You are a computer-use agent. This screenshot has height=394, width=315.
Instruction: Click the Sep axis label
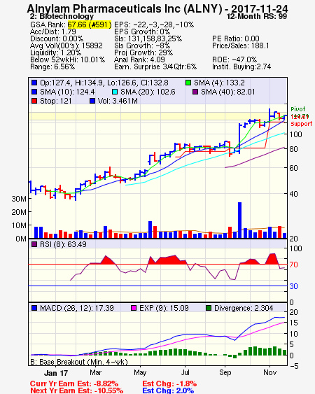pos(225,372)
